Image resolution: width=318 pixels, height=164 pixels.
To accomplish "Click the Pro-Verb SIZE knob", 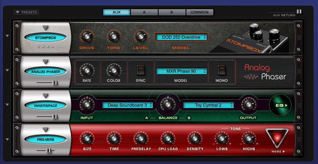I will [x=87, y=139].
